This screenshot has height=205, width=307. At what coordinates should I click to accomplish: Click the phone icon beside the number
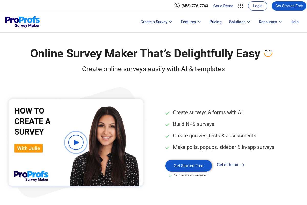pos(177,6)
